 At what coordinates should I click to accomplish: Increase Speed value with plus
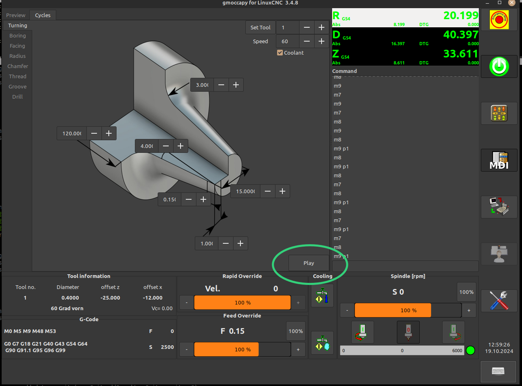click(322, 41)
